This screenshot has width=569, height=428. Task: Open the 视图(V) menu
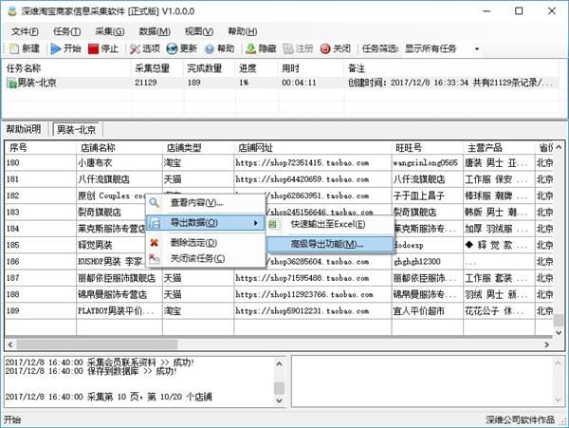coord(199,31)
